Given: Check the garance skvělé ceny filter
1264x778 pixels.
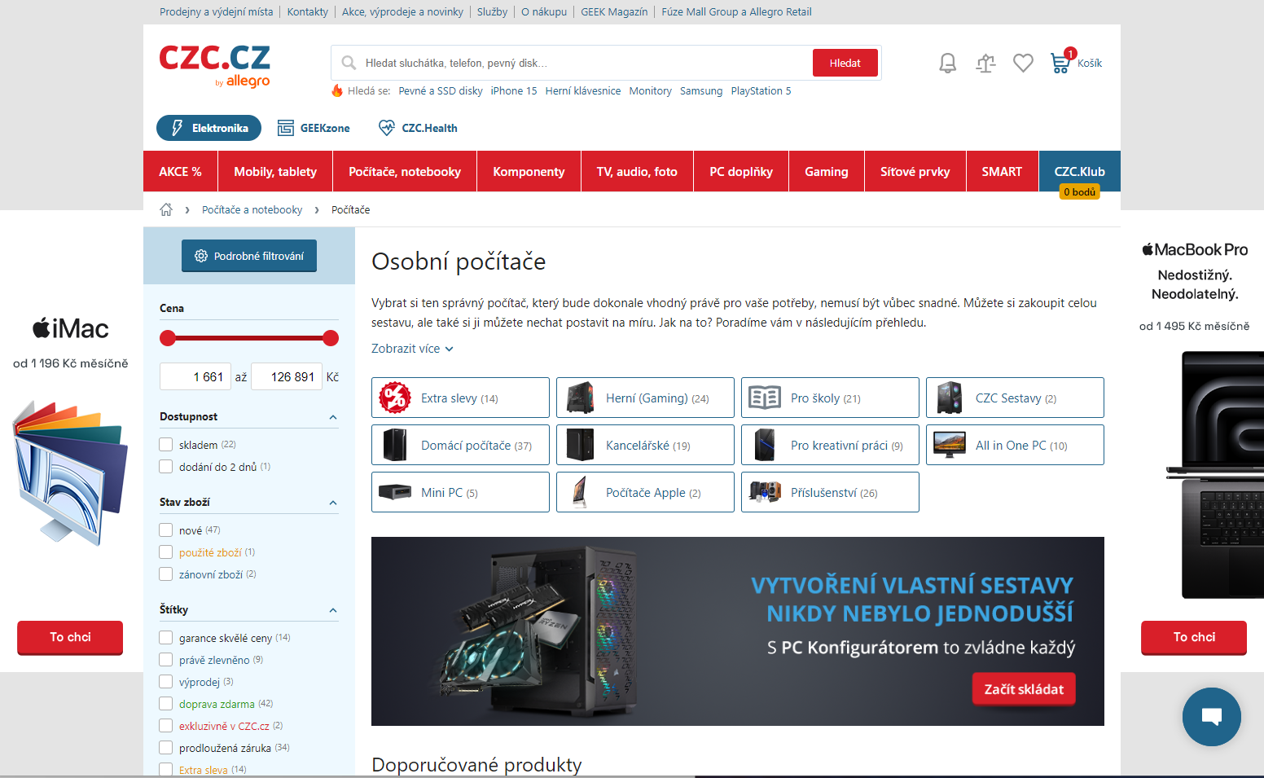Looking at the screenshot, I should [x=166, y=638].
